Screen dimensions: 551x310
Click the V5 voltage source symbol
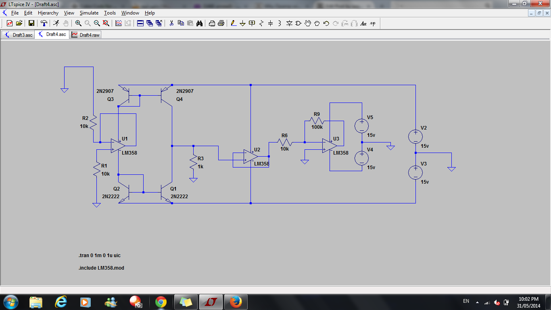[x=362, y=126]
